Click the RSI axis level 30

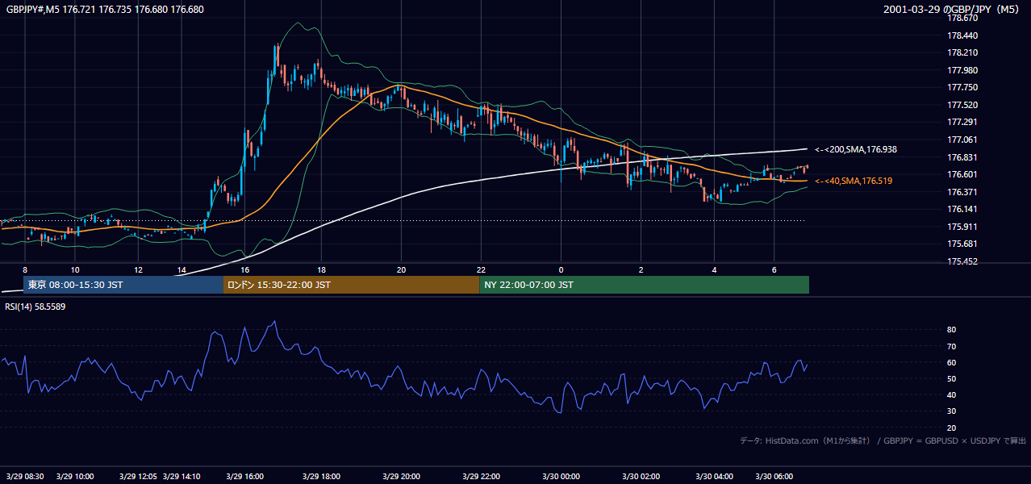point(952,411)
